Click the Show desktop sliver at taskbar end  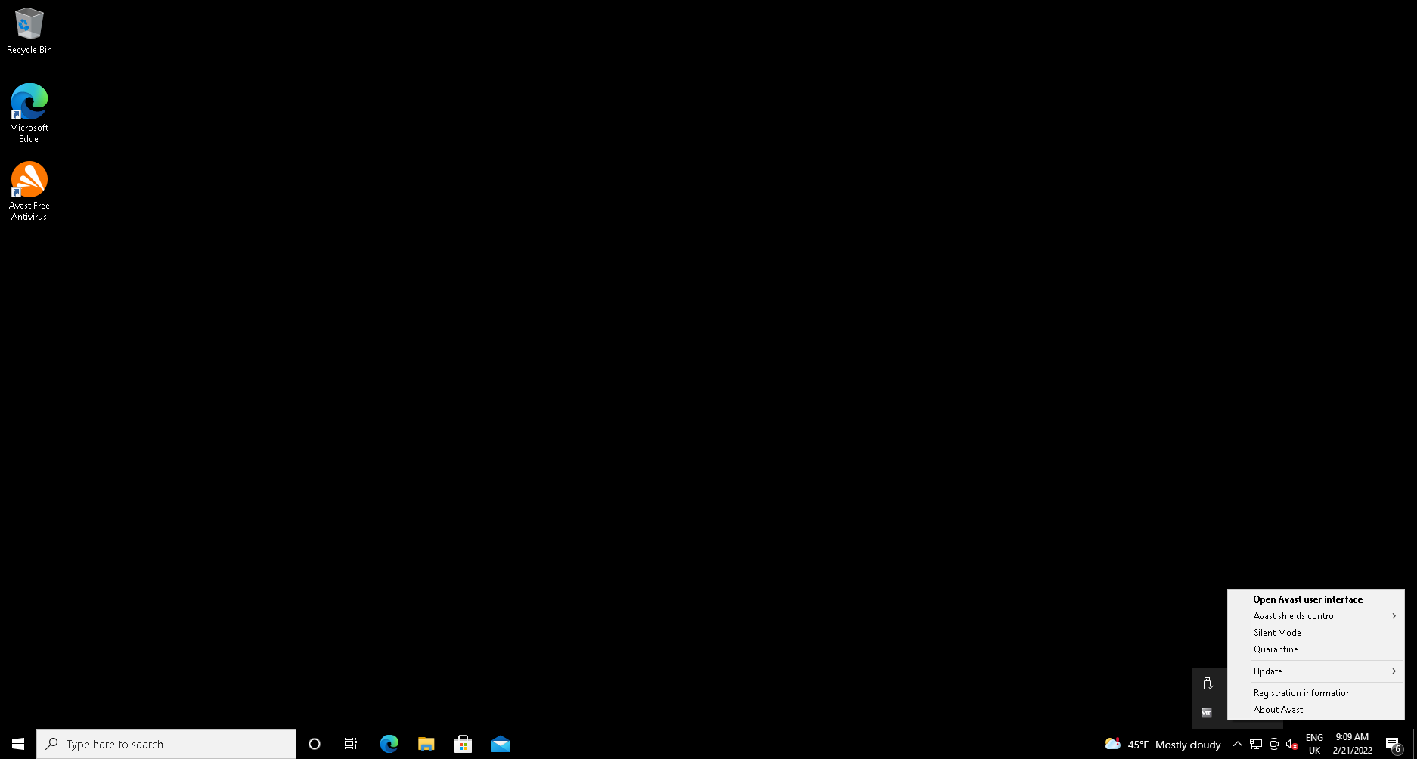(x=1415, y=744)
